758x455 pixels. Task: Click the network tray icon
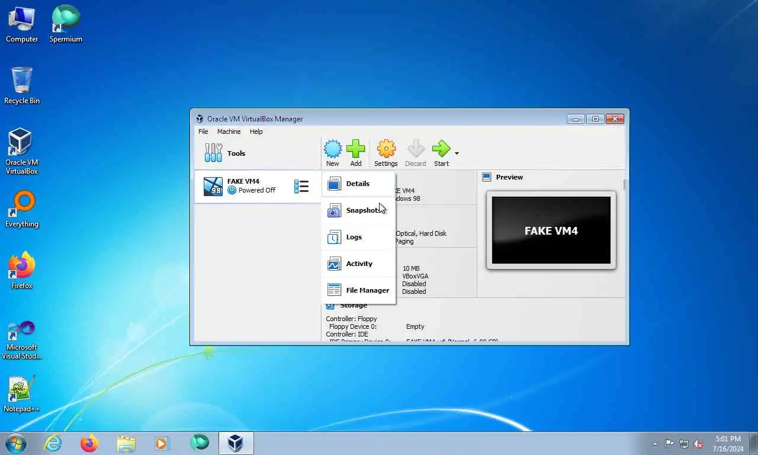pos(684,444)
